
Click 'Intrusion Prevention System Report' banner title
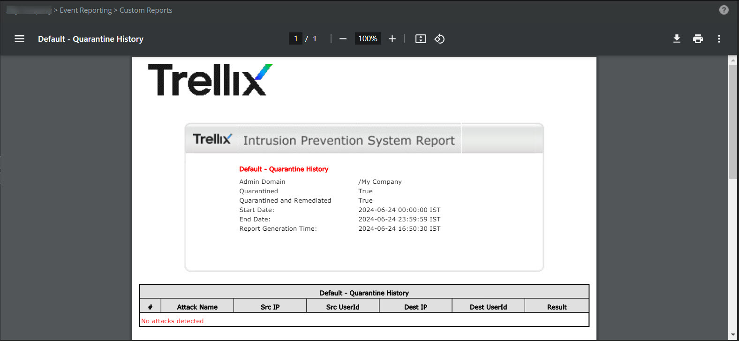(349, 140)
